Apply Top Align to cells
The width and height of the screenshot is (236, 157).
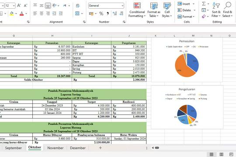point(35,5)
